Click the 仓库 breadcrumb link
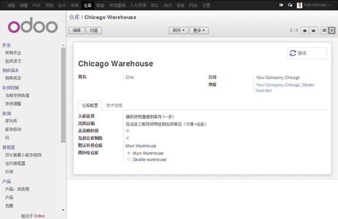This screenshot has width=338, height=219. 75,17
